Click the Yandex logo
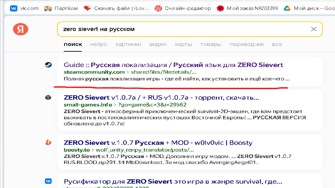This screenshot has width=335, height=188. 20,29
